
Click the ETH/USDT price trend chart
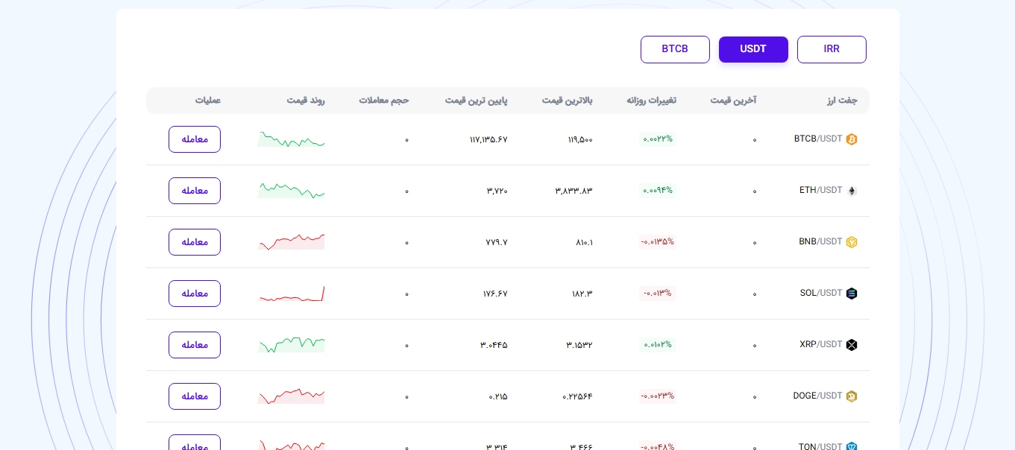(x=292, y=191)
